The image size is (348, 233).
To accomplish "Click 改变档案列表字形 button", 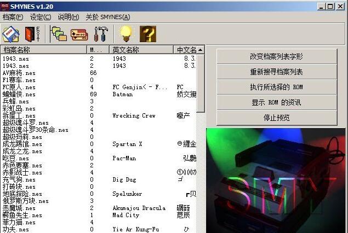I will click(x=277, y=56).
